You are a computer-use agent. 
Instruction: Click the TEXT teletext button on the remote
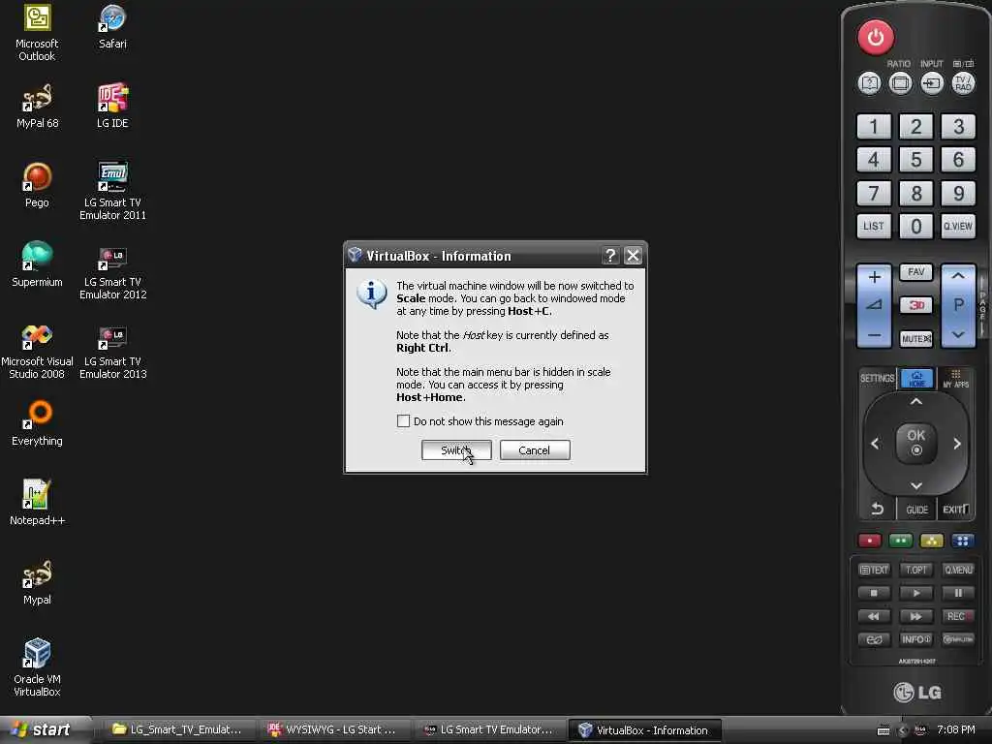click(874, 570)
